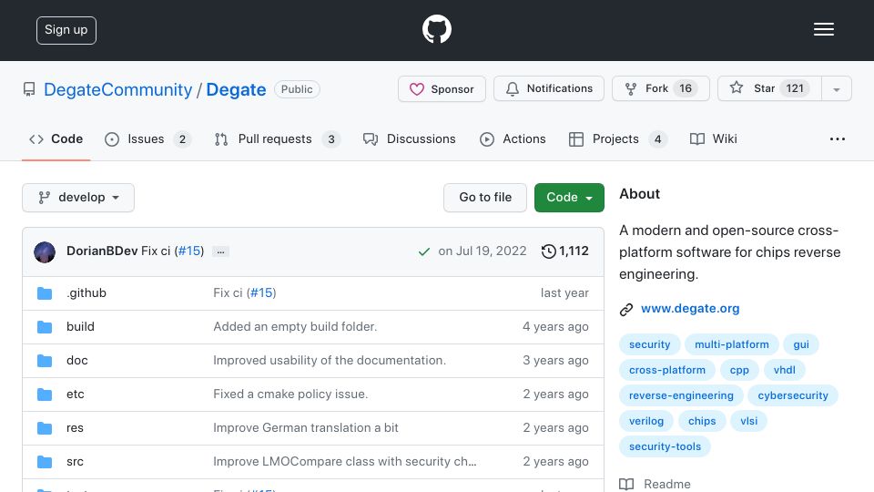Click the gui topic tag
Screen dimensions: 874x492
tap(801, 344)
